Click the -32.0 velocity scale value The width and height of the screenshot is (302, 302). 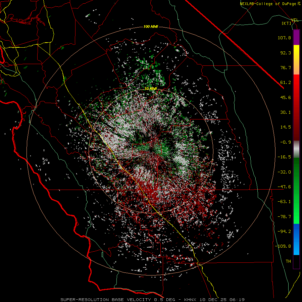[284, 172]
